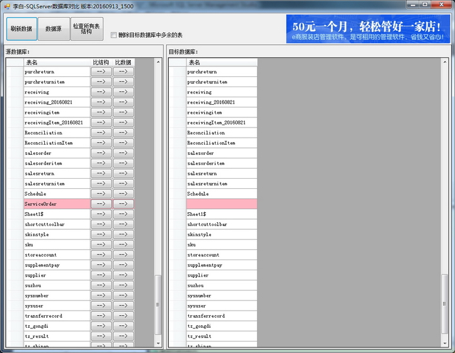
Task: Click the app icon in title bar
Action: (7, 6)
